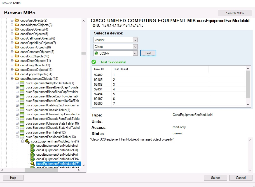Screen dimensions: 255x187
Task: Expand cucsEquipmentAdaptorDefTable(1) node
Action: tap(17, 83)
